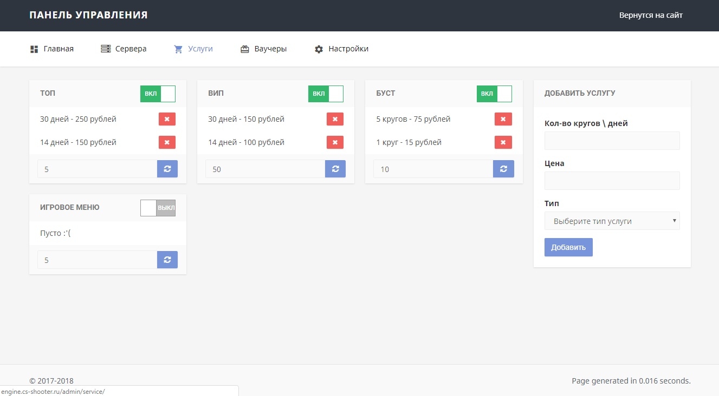The width and height of the screenshot is (719, 396).
Task: Delete the ВИП 30 дней - 150 рублей entry
Action: pyautogui.click(x=335, y=119)
